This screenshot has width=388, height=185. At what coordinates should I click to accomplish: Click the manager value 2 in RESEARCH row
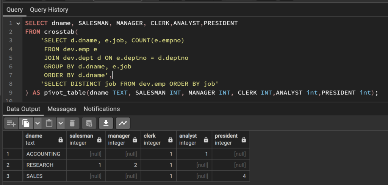click(123, 165)
